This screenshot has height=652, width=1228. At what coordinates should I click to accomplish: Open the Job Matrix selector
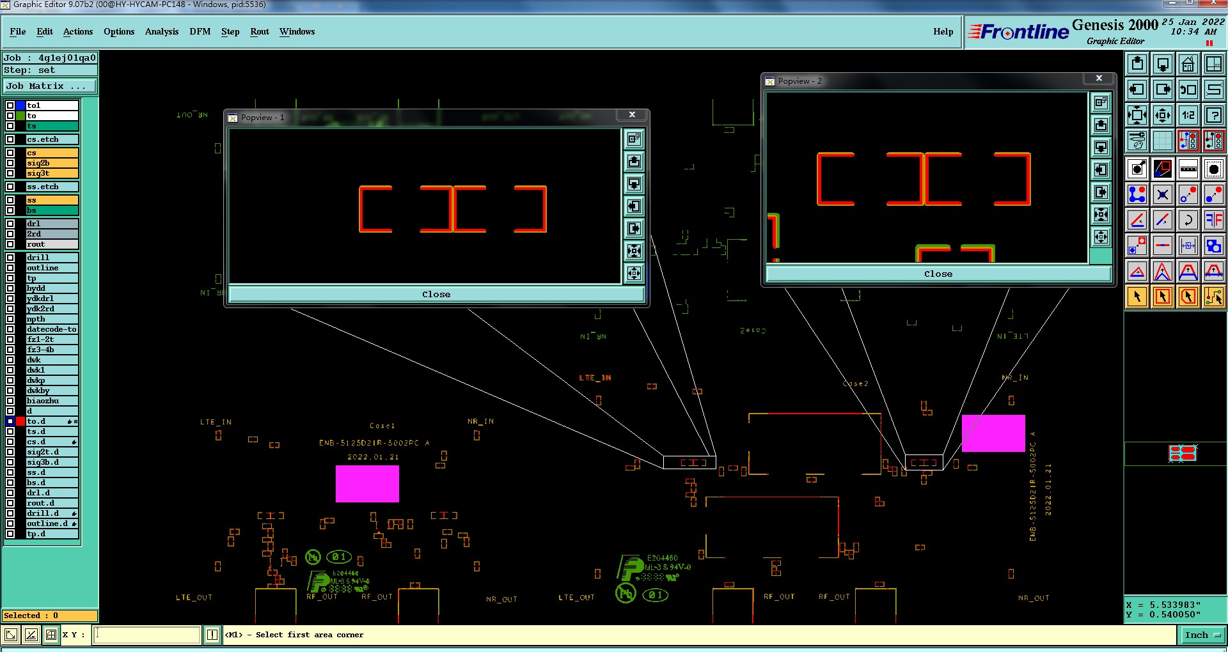[x=50, y=86]
